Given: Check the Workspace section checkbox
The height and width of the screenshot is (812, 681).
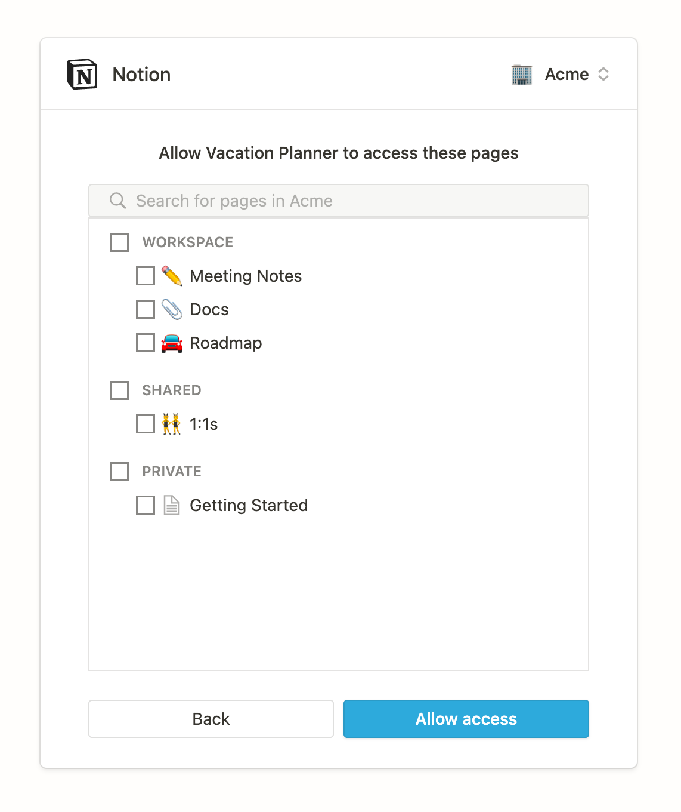Looking at the screenshot, I should tap(119, 242).
